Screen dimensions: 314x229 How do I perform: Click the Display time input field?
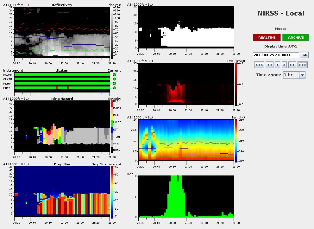click(x=276, y=55)
